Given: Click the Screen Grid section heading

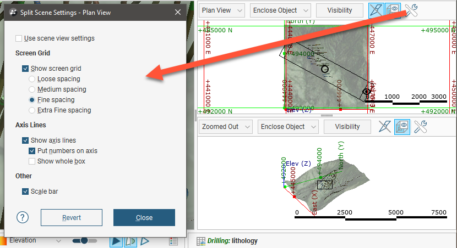Looking at the screenshot, I should [x=32, y=53].
